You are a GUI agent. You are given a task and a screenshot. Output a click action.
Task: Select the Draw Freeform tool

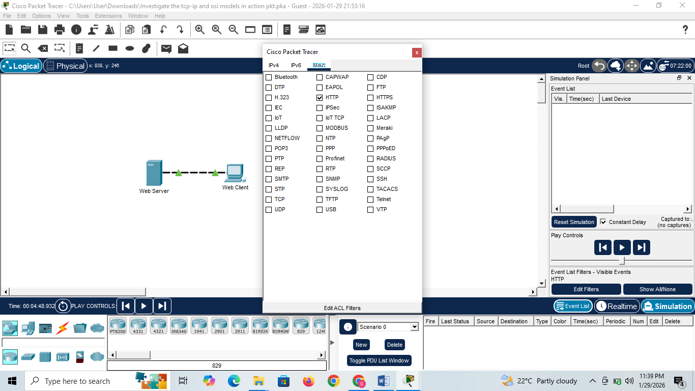(x=146, y=48)
